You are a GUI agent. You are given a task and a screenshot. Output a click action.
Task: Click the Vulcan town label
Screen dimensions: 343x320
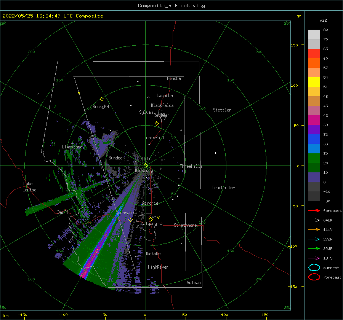point(194,282)
